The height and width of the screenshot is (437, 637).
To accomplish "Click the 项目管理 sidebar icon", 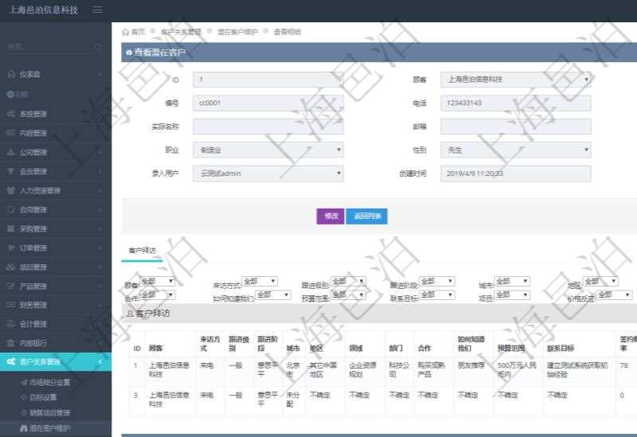I will click(x=11, y=267).
